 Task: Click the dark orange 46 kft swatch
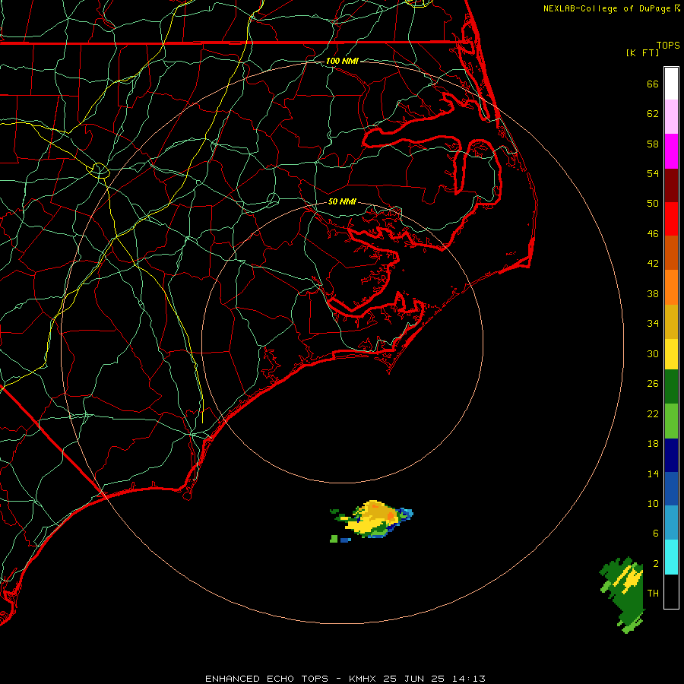tap(671, 252)
